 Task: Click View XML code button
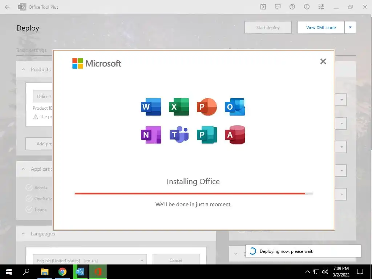point(321,28)
